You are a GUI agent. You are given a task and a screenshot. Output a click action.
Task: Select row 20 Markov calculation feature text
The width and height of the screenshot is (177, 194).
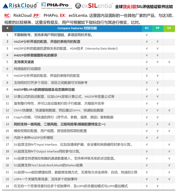(x=48, y=165)
